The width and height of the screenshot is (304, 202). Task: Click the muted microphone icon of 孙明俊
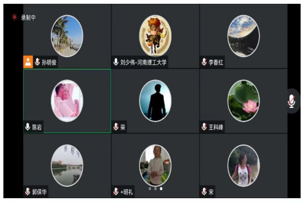tap(37, 62)
